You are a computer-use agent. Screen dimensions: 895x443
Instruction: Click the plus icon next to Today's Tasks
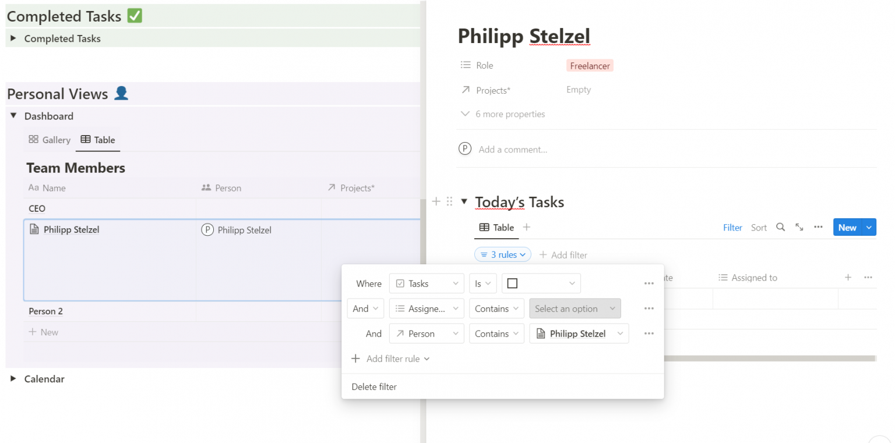[436, 201]
